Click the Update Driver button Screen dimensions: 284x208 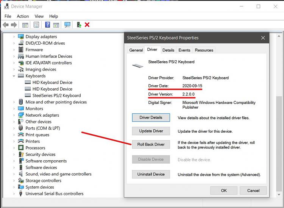151,131
